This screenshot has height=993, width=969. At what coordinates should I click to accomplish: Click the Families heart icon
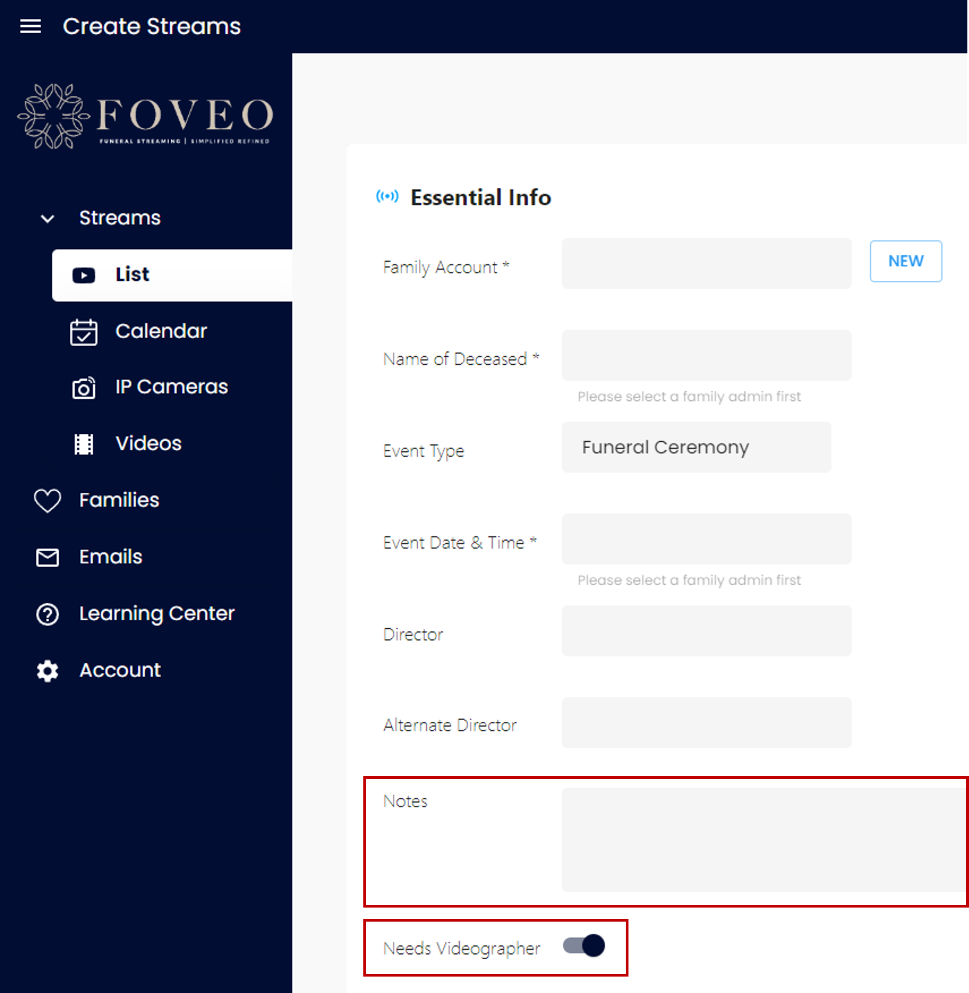(47, 500)
